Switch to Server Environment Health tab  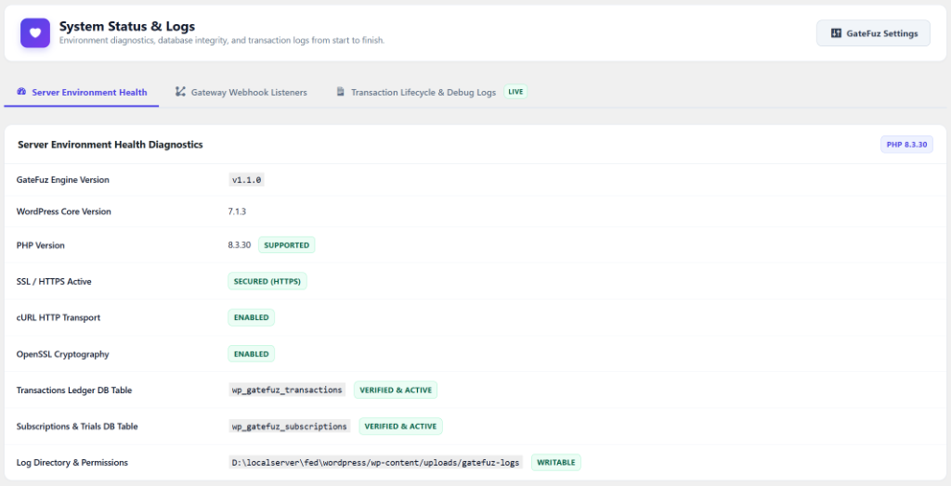click(82, 93)
